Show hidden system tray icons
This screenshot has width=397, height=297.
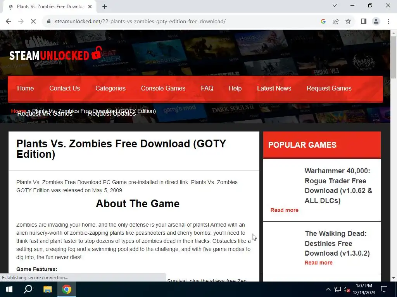(x=328, y=289)
